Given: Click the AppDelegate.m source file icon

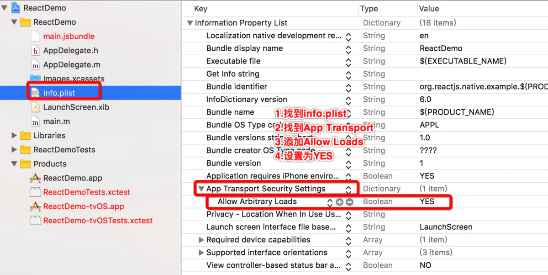Looking at the screenshot, I should 36,64.
